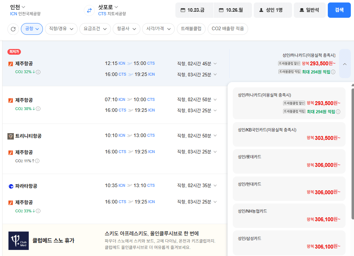
Task: Open CO2 info icon for the 11% flight
Action: tap(37, 161)
